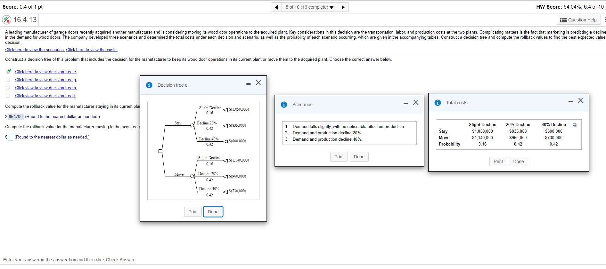Select the decision tree f radio option
This screenshot has height=269, width=606.
[x=8, y=96]
